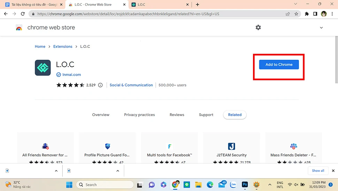Expand options for the second downloaded file

(x=118, y=171)
